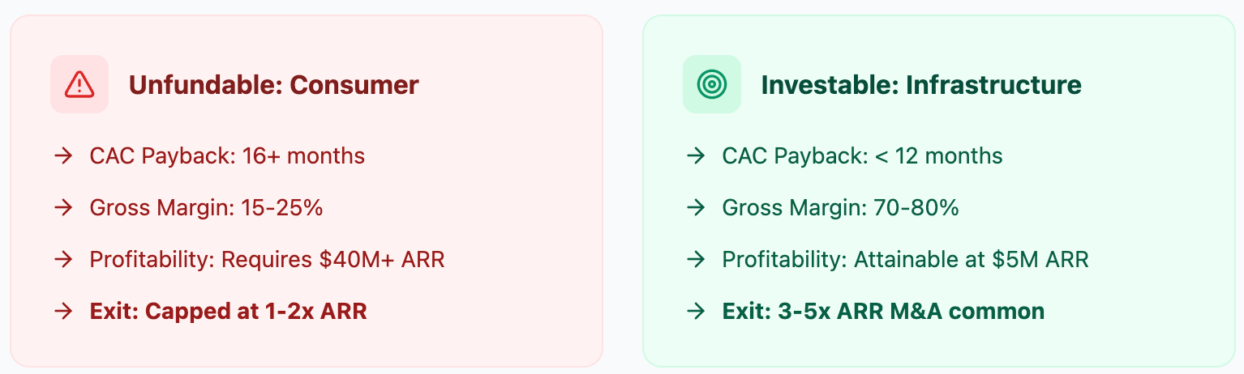Click the Gross Margin: 70-80% text
Viewport: 1244px width, 374px height.
840,208
